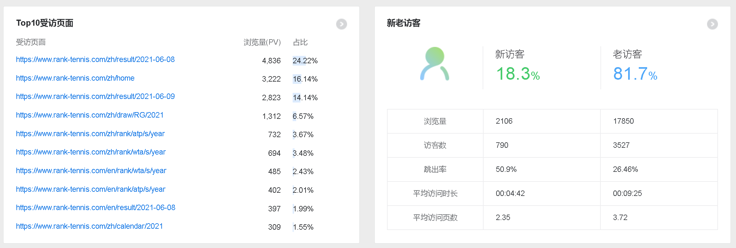Open the zh/calendar/2021 link
736x248 pixels.
[x=90, y=226]
